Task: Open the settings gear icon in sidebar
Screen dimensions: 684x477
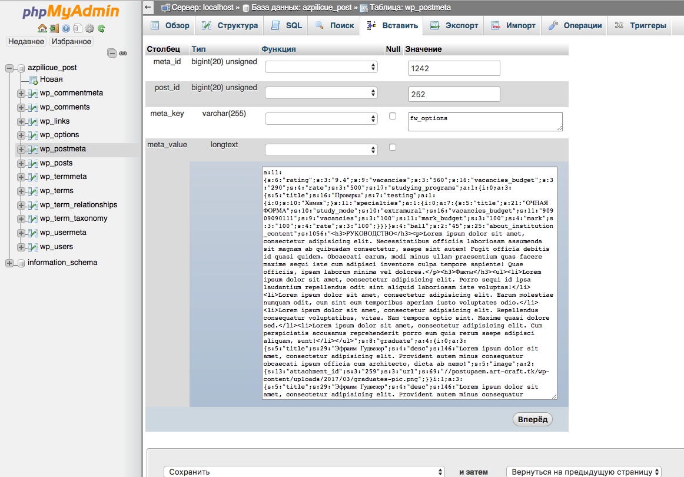Action: pyautogui.click(x=89, y=28)
